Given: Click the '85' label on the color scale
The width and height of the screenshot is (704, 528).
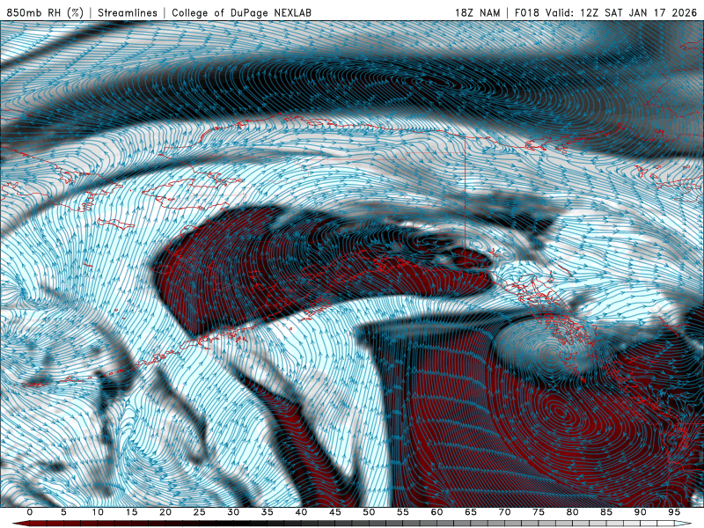Looking at the screenshot, I should pos(606,512).
